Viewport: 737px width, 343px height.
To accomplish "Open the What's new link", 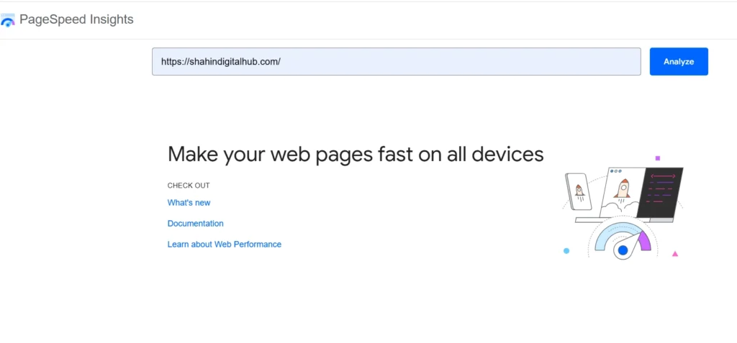I will (x=189, y=203).
